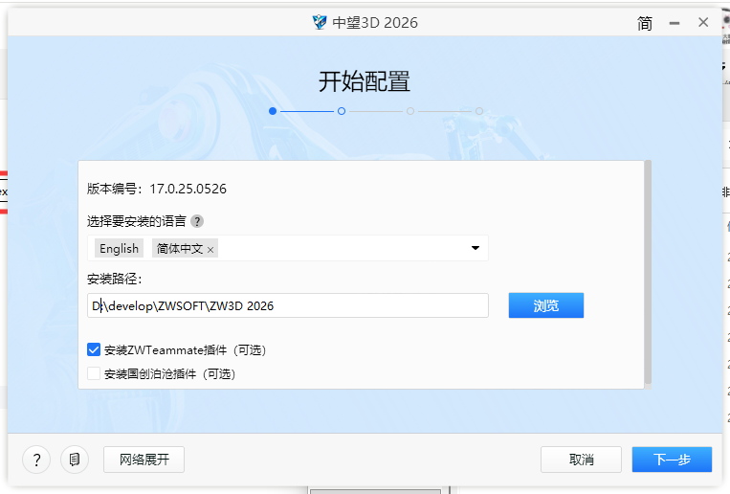
Task: Remove 简体中文 language tag with x
Action: [x=210, y=250]
